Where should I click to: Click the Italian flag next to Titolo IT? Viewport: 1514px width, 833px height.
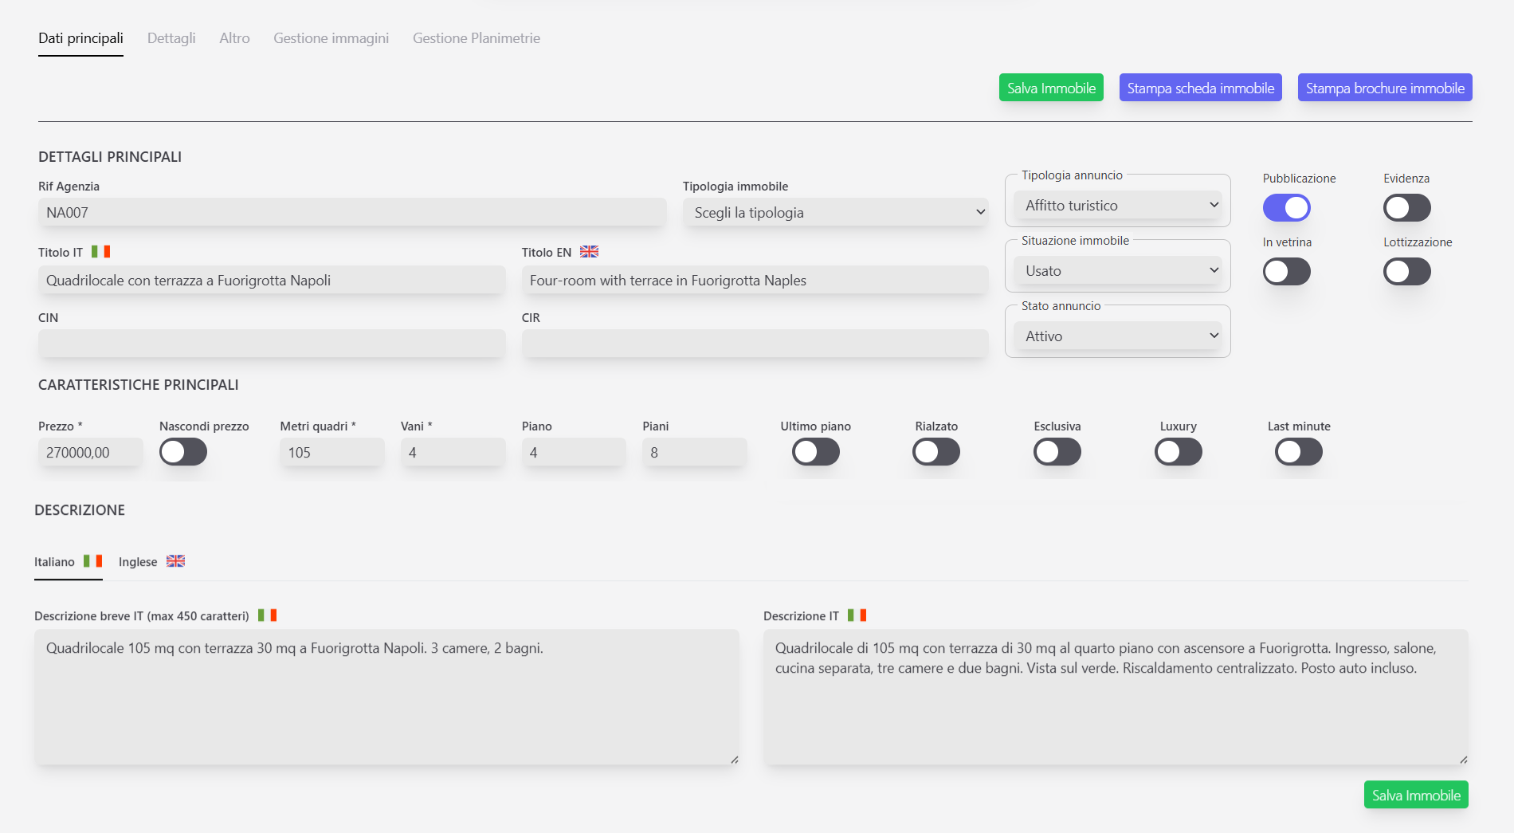(100, 252)
